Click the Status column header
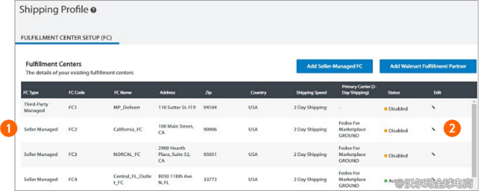The height and width of the screenshot is (191, 480). [x=394, y=92]
